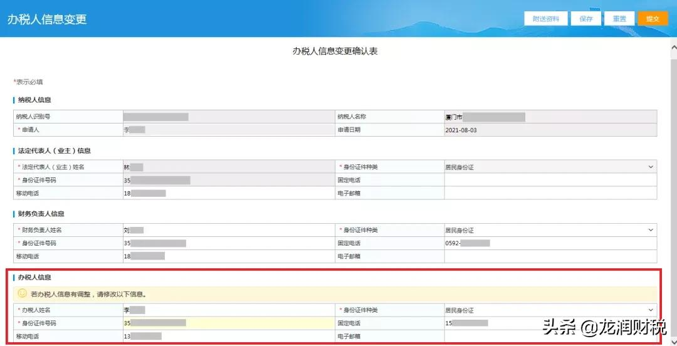Open 身份证件种类 dropdown for 办税人
The image size is (677, 346).
click(550, 310)
